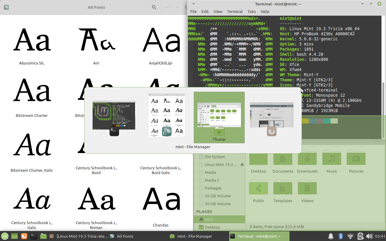Screen dimensions: 386x241
Task: Select the mint home place in the sidebar
Action: point(220,219)
